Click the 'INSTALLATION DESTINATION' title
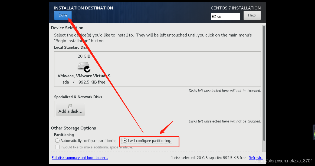The height and width of the screenshot is (166, 315). [84, 8]
